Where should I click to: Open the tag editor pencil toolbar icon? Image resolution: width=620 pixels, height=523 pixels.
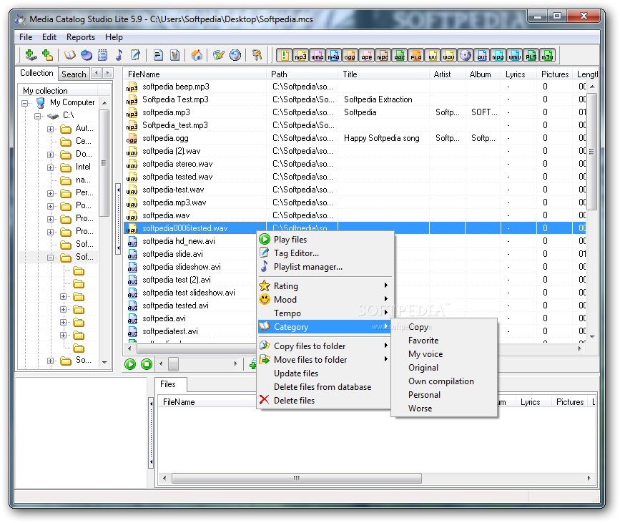click(x=135, y=55)
